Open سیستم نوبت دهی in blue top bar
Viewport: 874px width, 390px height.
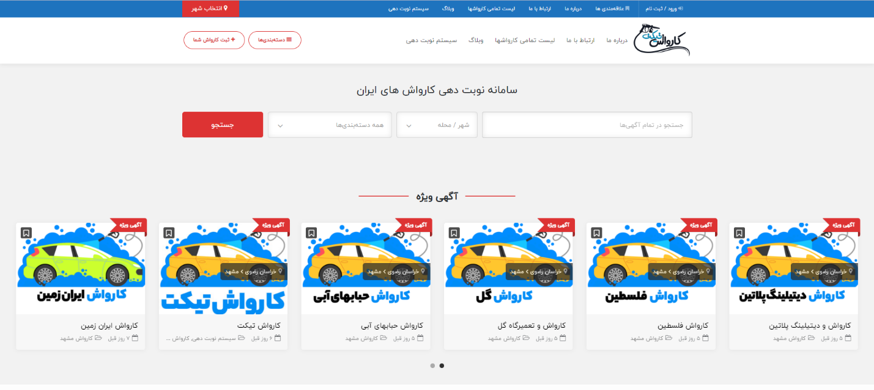coord(409,9)
